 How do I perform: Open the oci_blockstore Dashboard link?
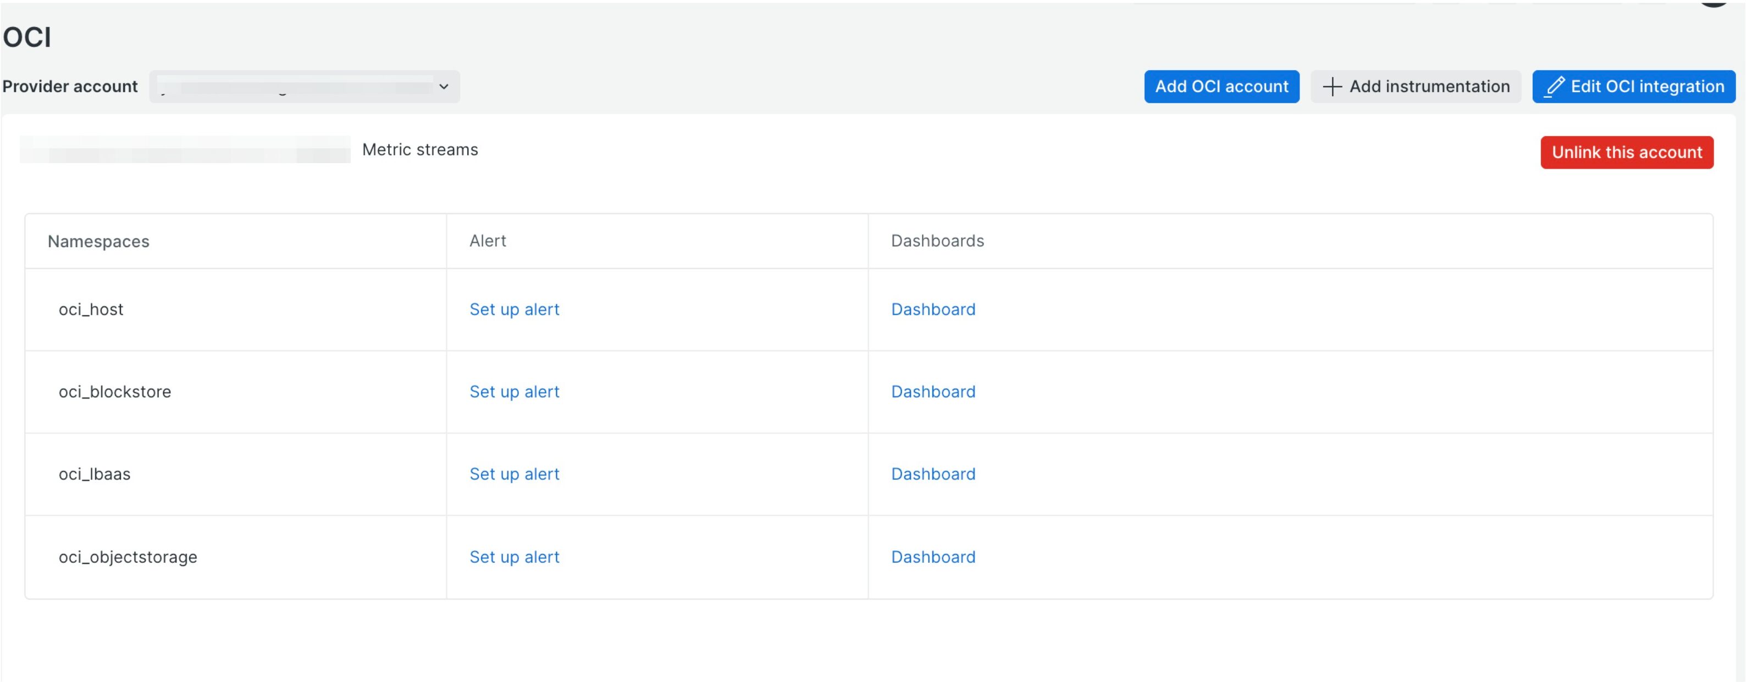click(x=932, y=392)
